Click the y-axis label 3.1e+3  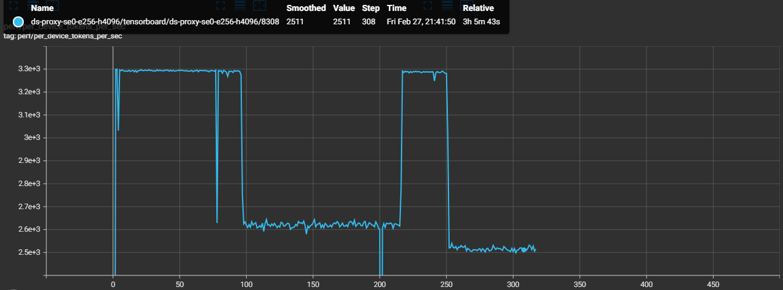pos(29,115)
